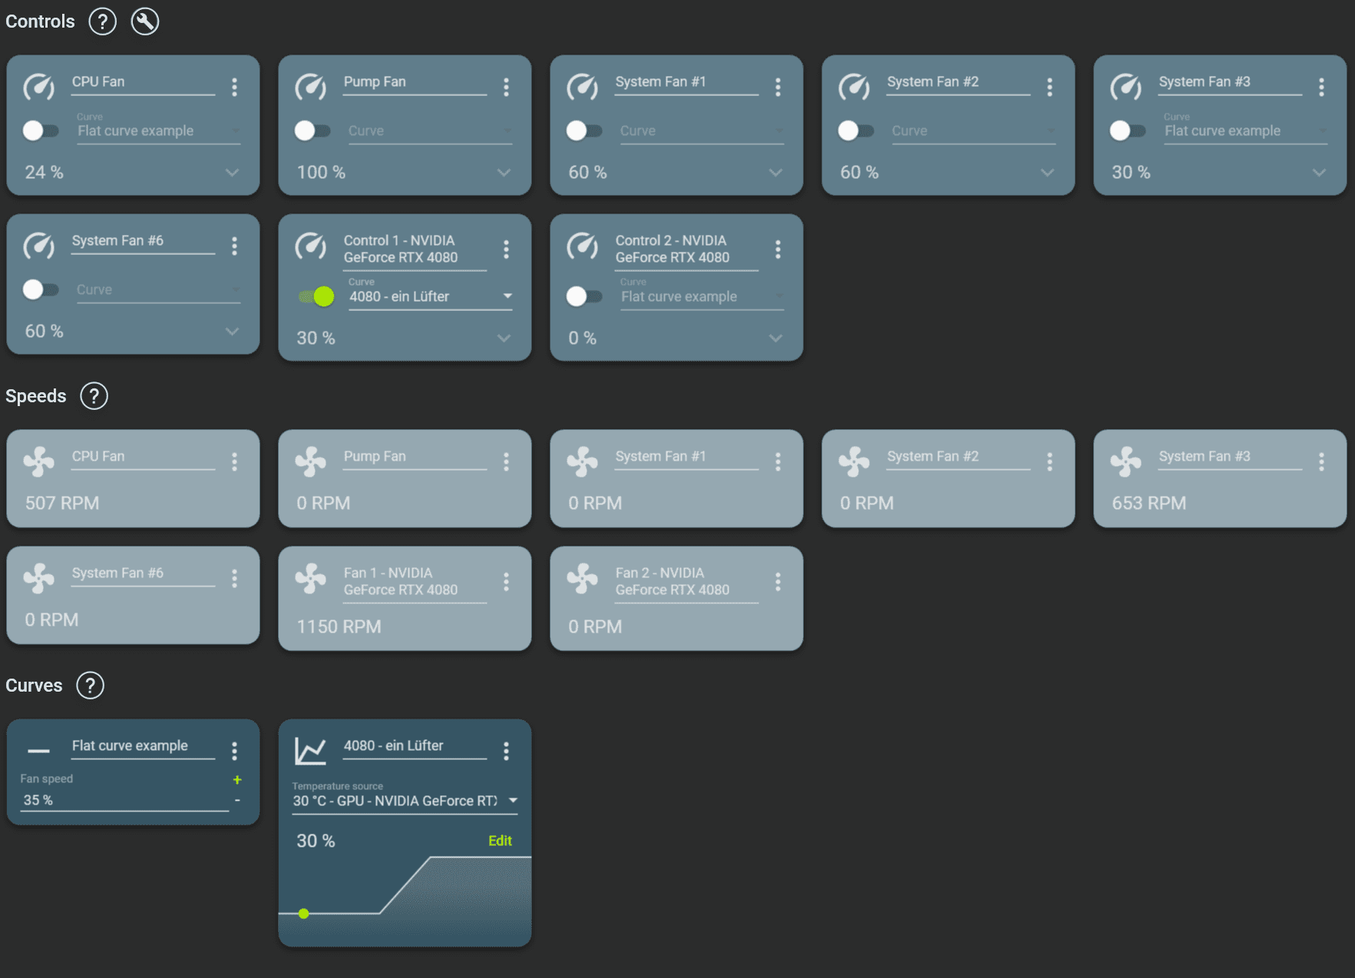The height and width of the screenshot is (978, 1355).
Task: Increase flat curve fan speed with plus button
Action: click(237, 780)
